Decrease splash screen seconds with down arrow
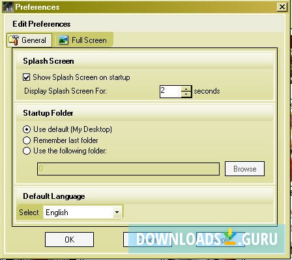 [x=186, y=94]
